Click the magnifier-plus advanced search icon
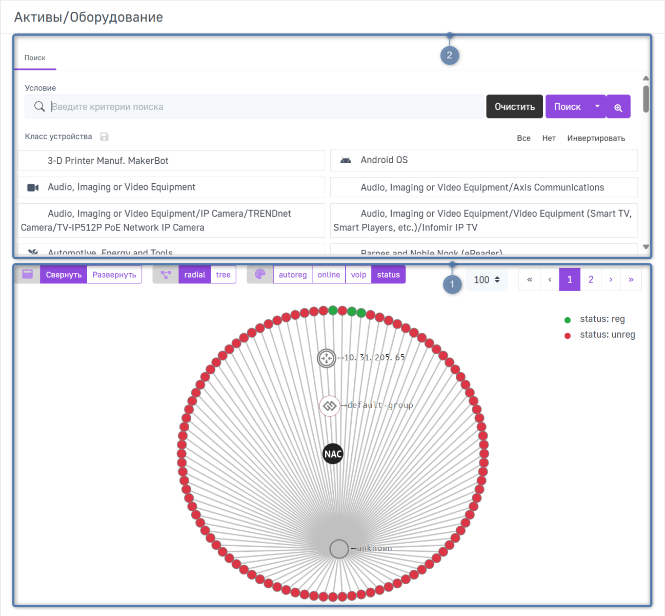The width and height of the screenshot is (665, 616). click(x=618, y=107)
